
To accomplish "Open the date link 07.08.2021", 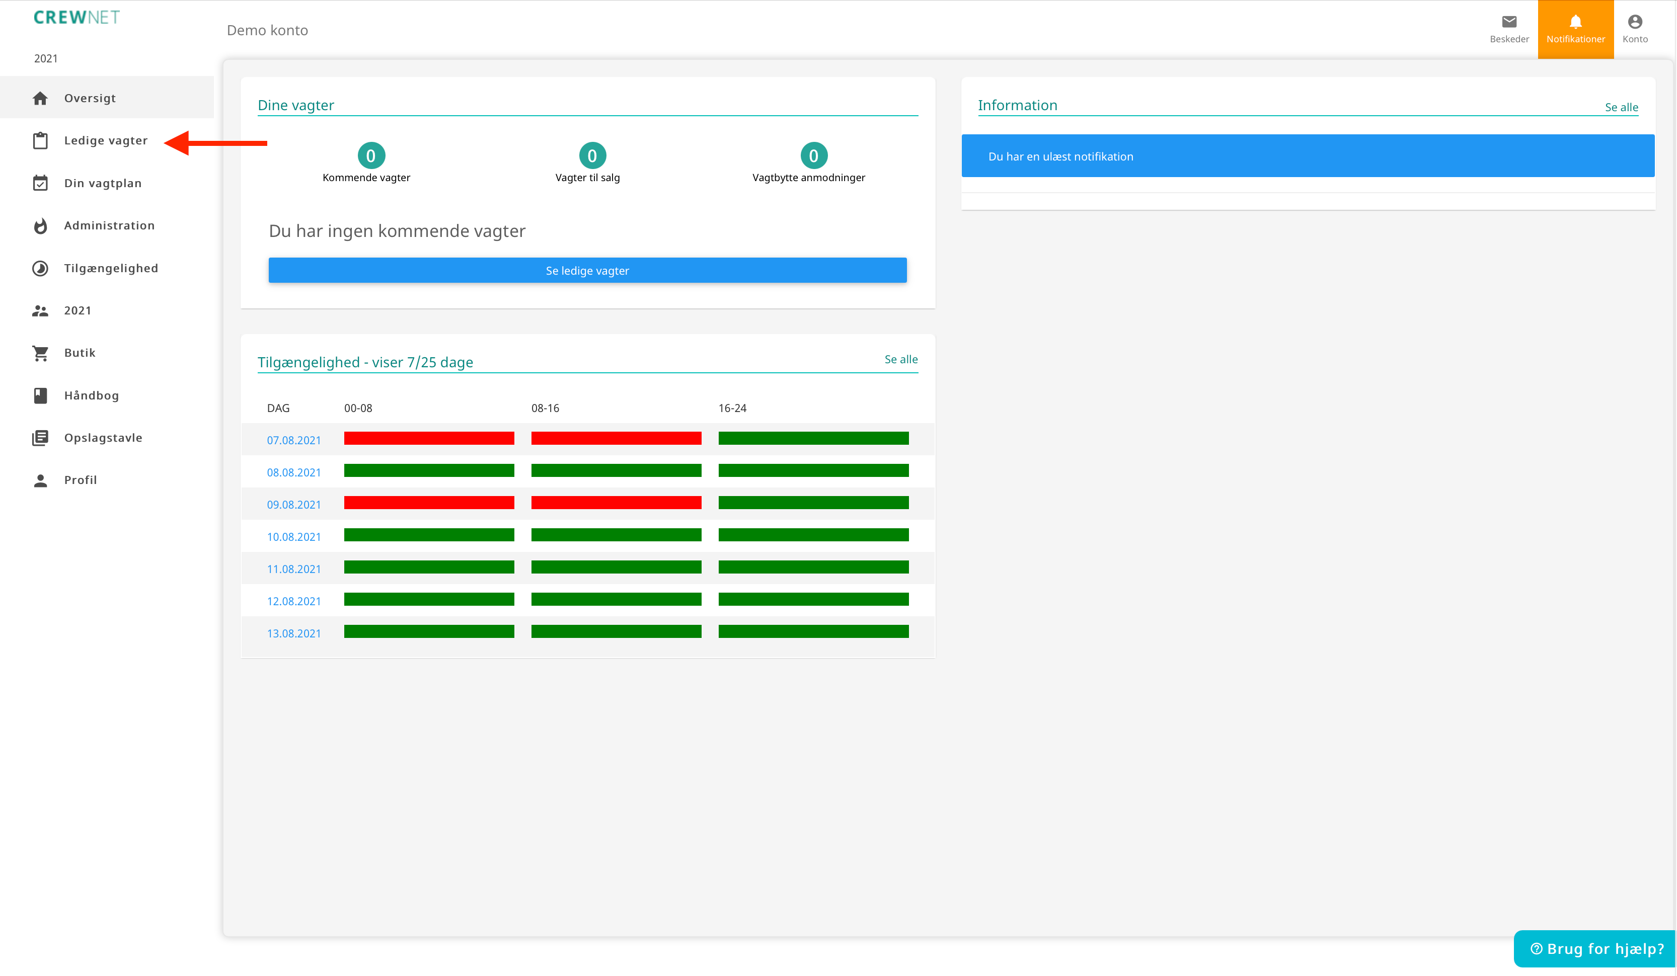I will click(293, 440).
